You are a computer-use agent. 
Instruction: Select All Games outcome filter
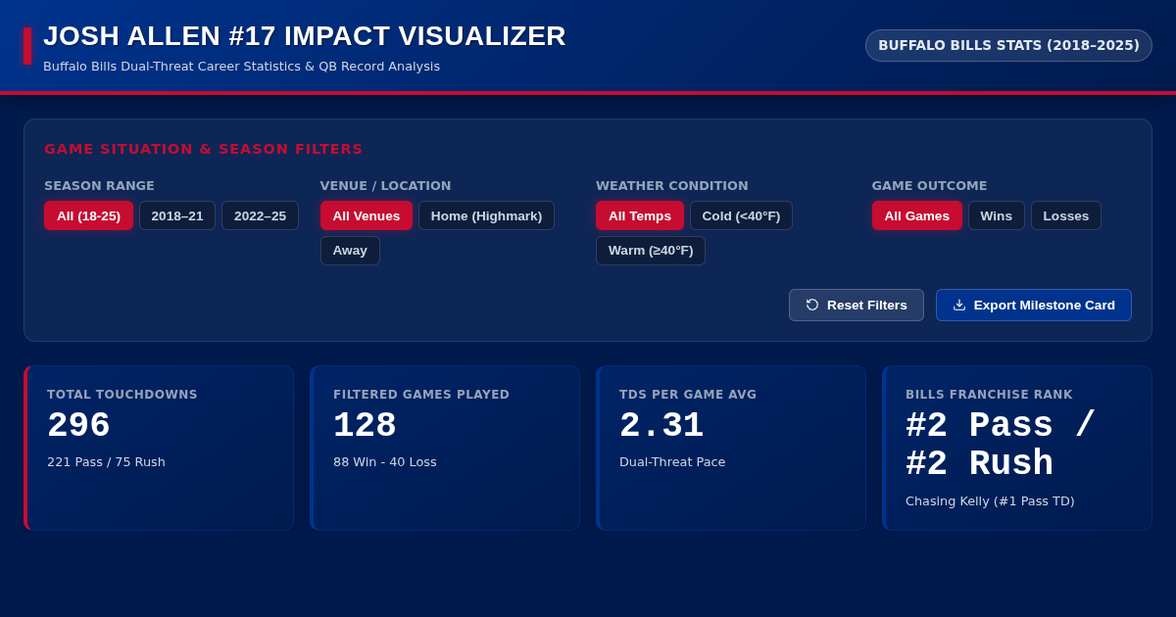[917, 215]
